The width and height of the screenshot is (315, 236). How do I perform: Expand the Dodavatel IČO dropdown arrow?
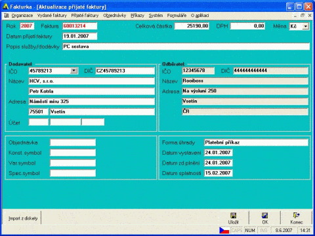74,71
